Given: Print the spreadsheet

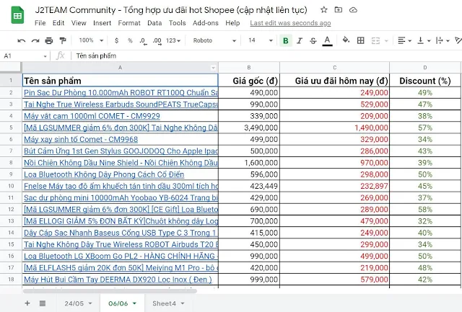Looking at the screenshot, I should 49,40.
